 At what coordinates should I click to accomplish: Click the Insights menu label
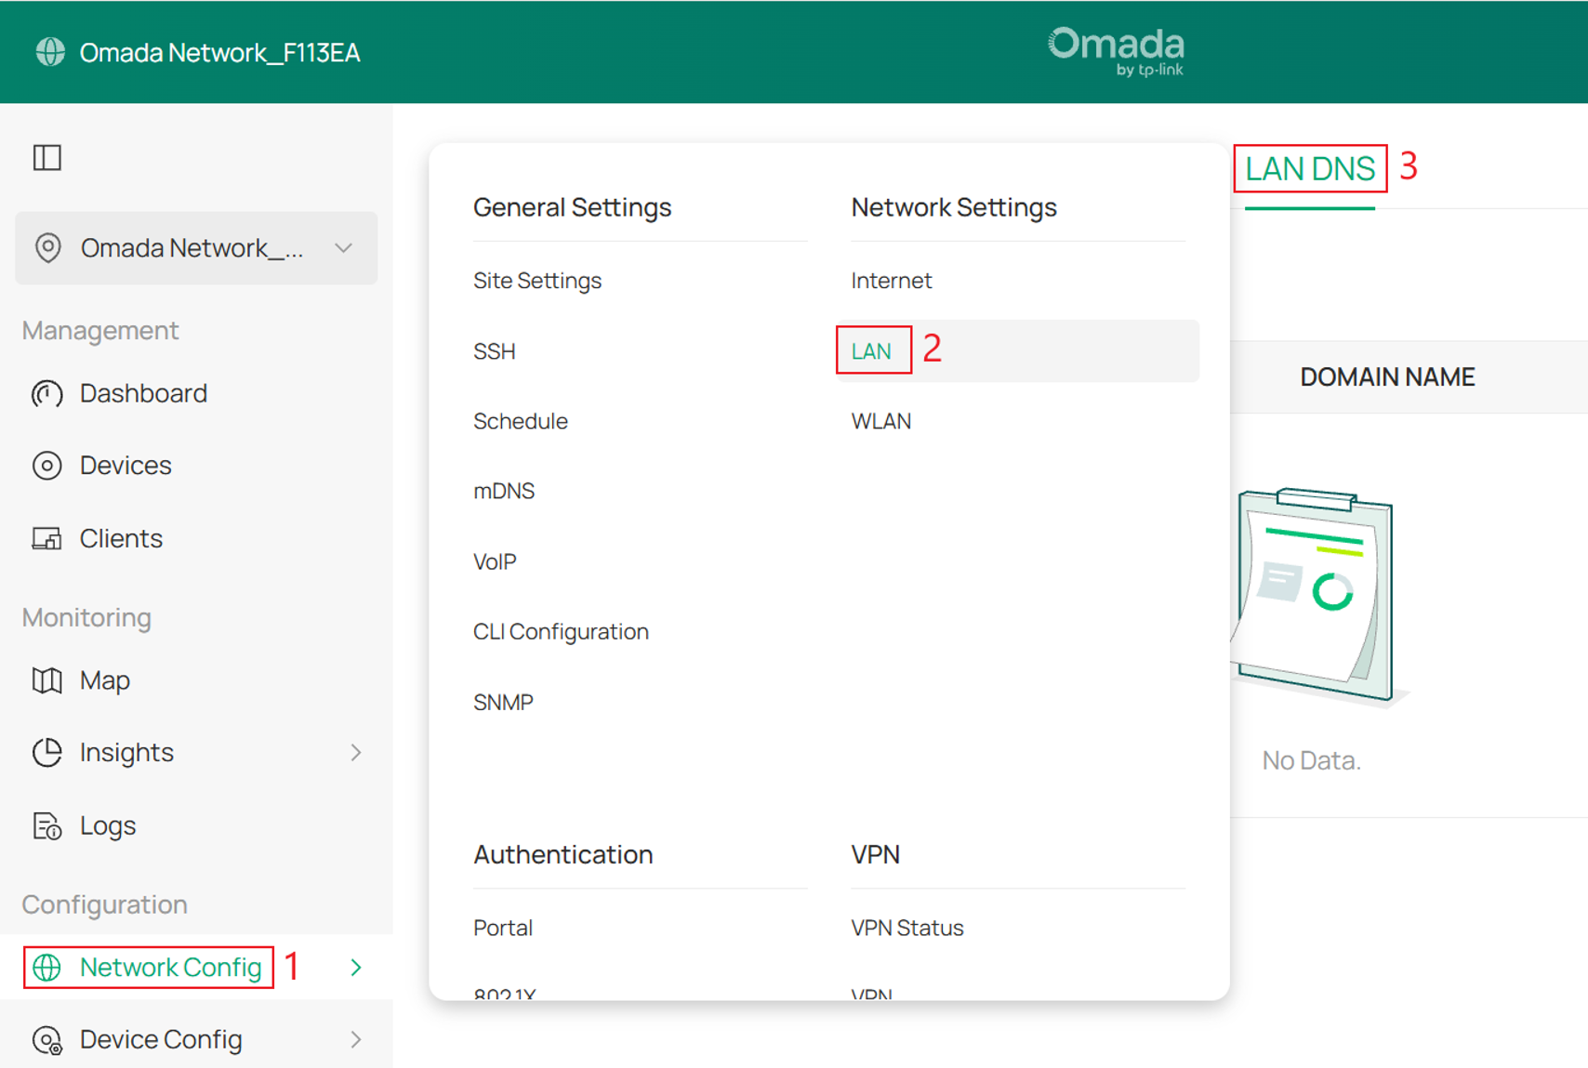coord(126,753)
